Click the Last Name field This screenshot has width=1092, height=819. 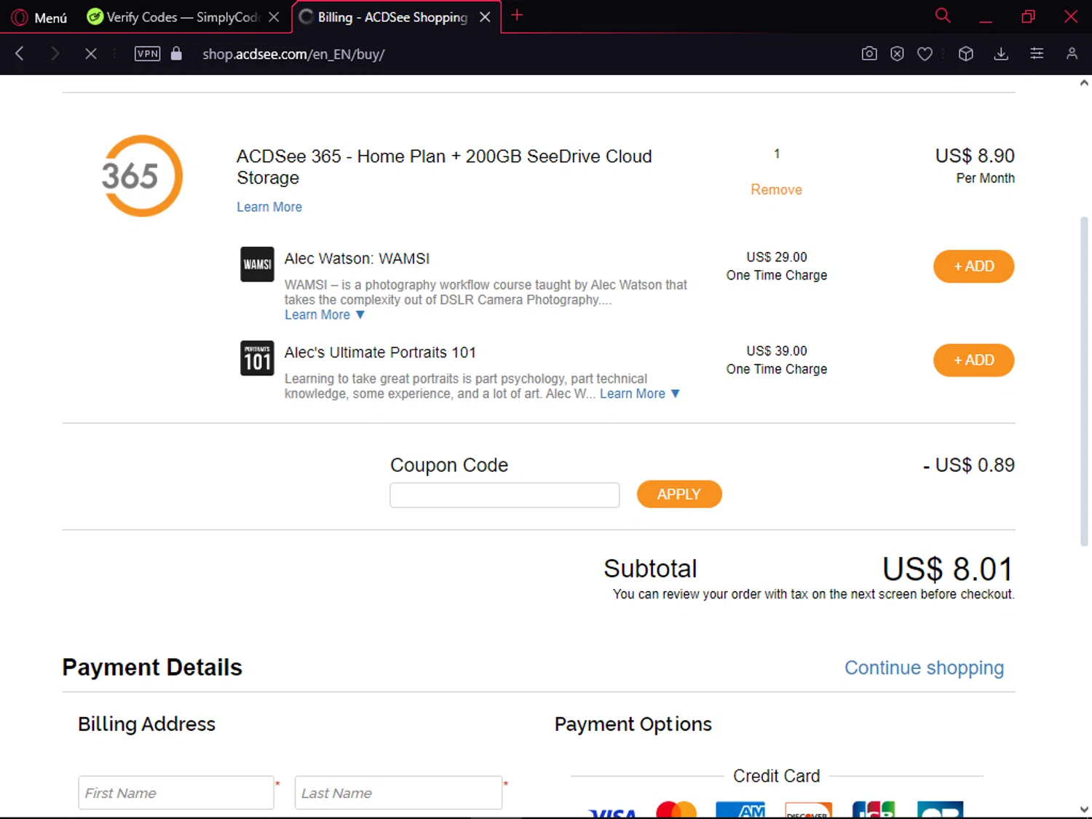(398, 793)
